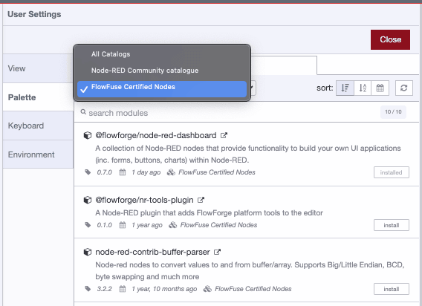Screen dimensions: 422x306
Task: Open external link for @flowforge/nr-tools-plugin
Action: click(201, 200)
